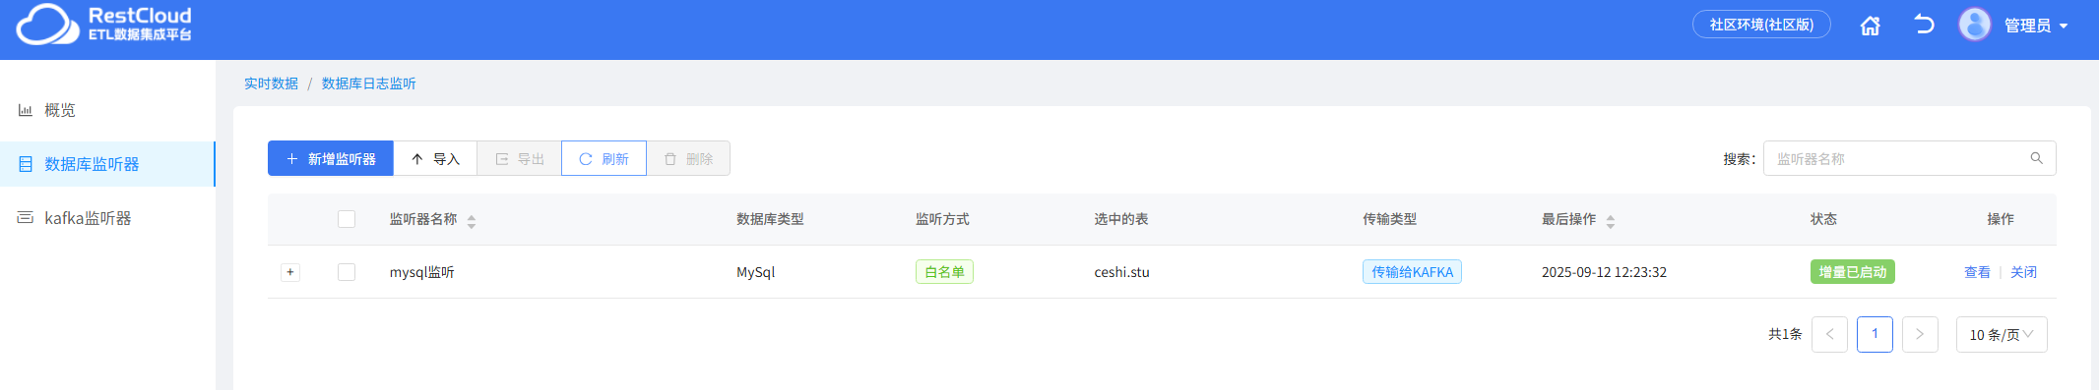Expand the mysql监听 row details

(290, 272)
